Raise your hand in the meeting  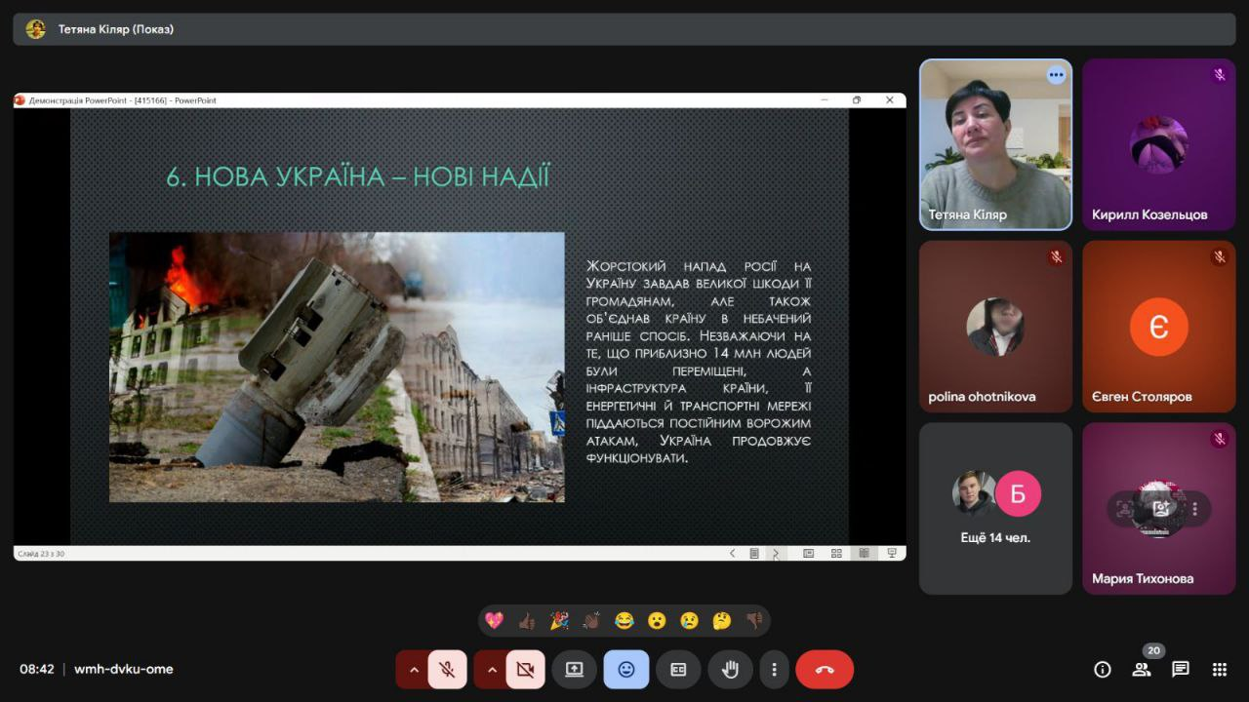[x=730, y=670]
